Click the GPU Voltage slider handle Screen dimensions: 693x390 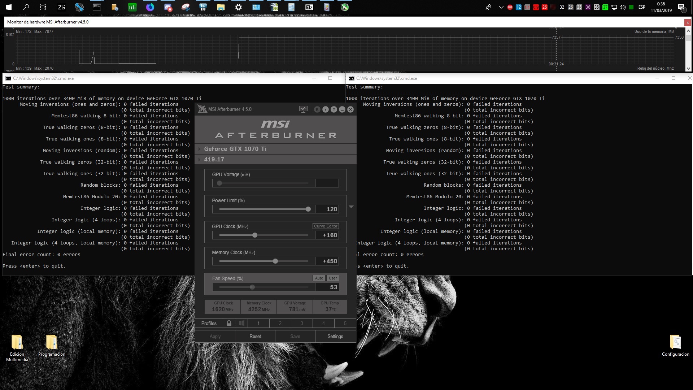(x=219, y=183)
